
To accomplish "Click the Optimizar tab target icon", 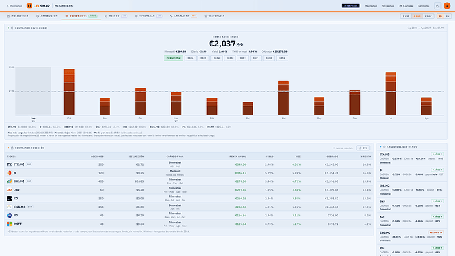I will click(x=136, y=16).
